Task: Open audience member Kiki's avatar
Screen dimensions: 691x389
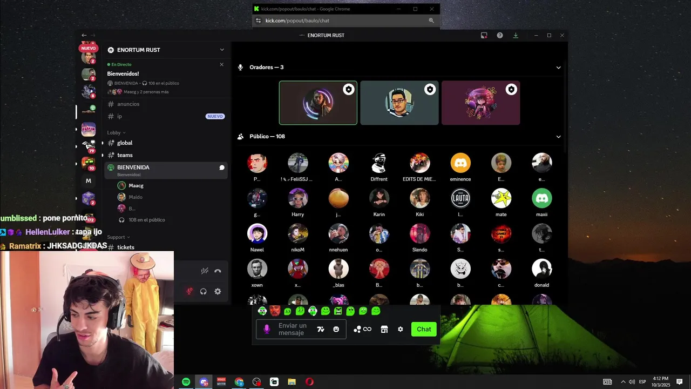Action: coord(420,198)
